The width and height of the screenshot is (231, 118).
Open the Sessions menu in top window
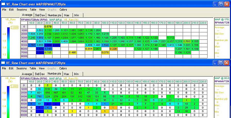coord(22,10)
